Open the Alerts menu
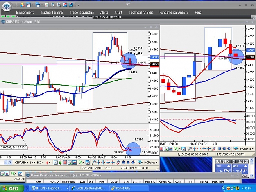Image resolution: width=256 pixels, height=192 pixels. tap(104, 12)
